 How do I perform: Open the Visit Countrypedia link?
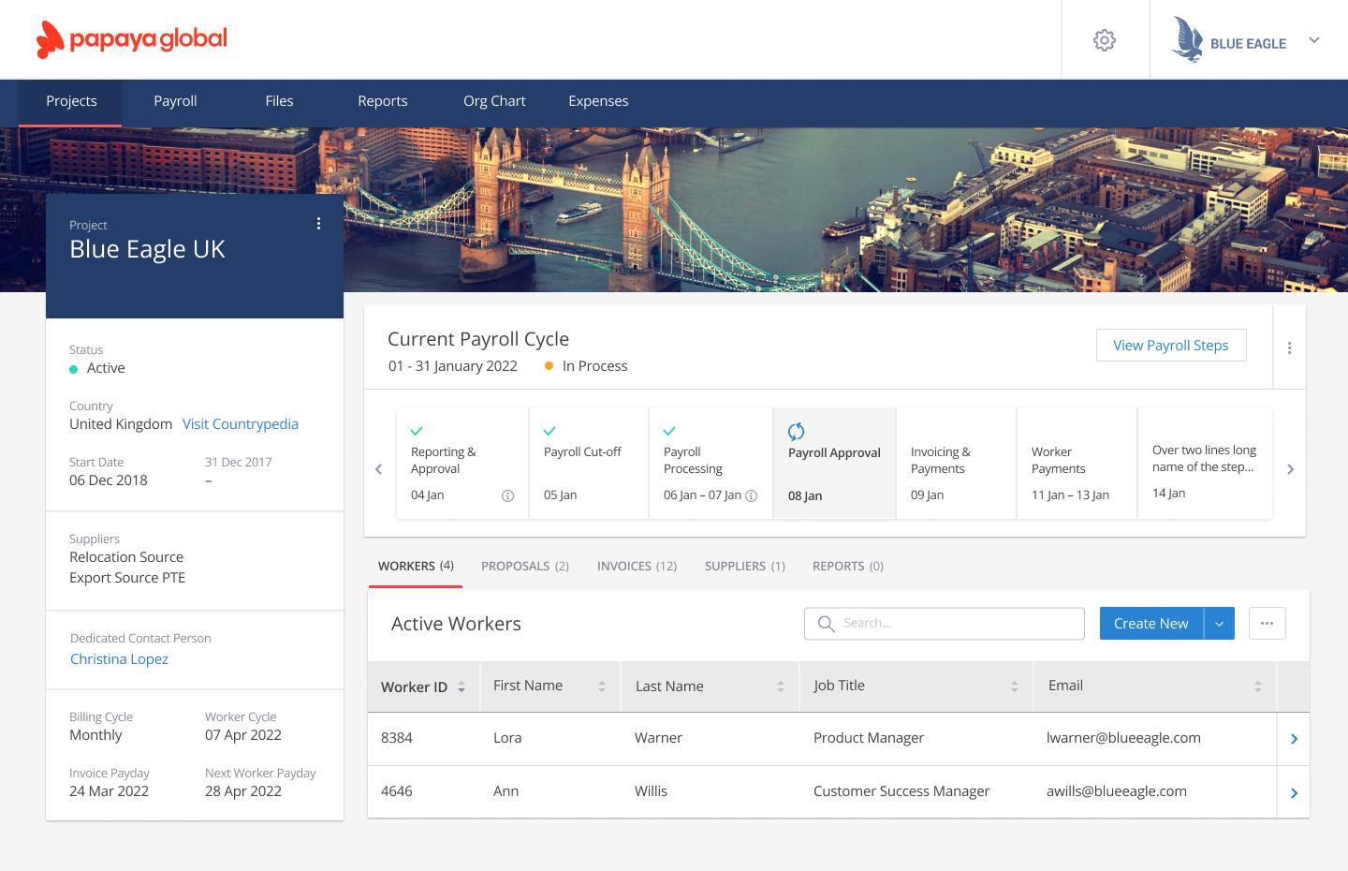241,423
